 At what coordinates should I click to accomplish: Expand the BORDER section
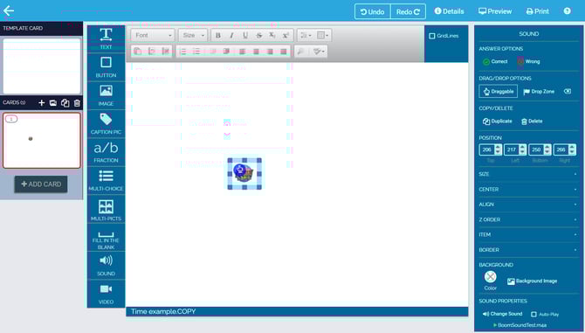[528, 250]
